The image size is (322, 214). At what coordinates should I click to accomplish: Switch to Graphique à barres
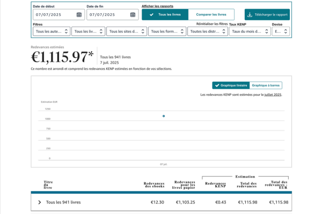(x=266, y=85)
